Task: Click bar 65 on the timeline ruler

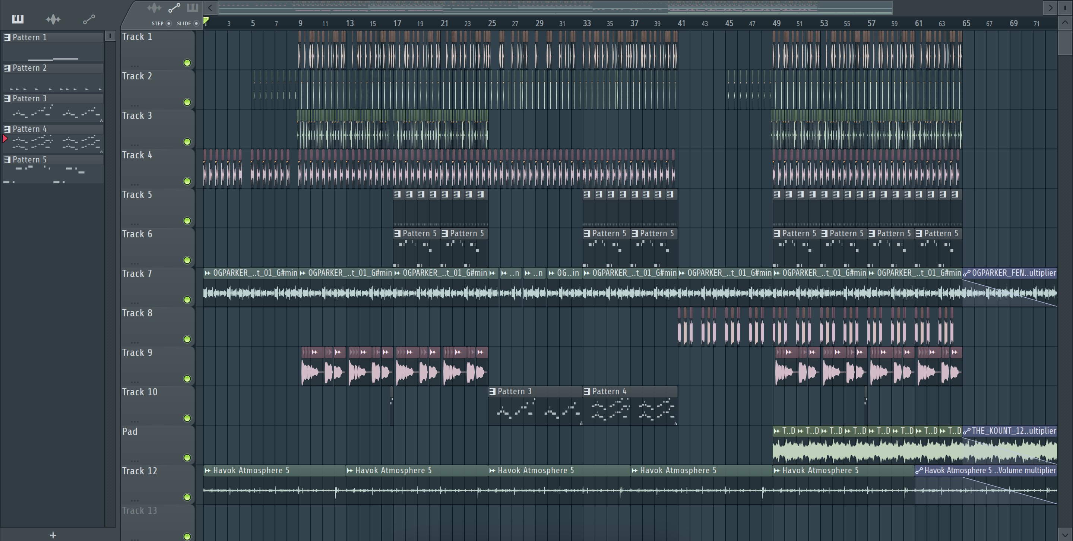Action: (x=966, y=23)
